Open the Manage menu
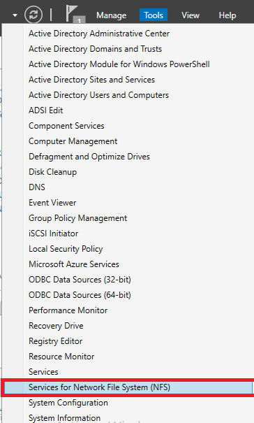The height and width of the screenshot is (423, 254). [x=111, y=15]
